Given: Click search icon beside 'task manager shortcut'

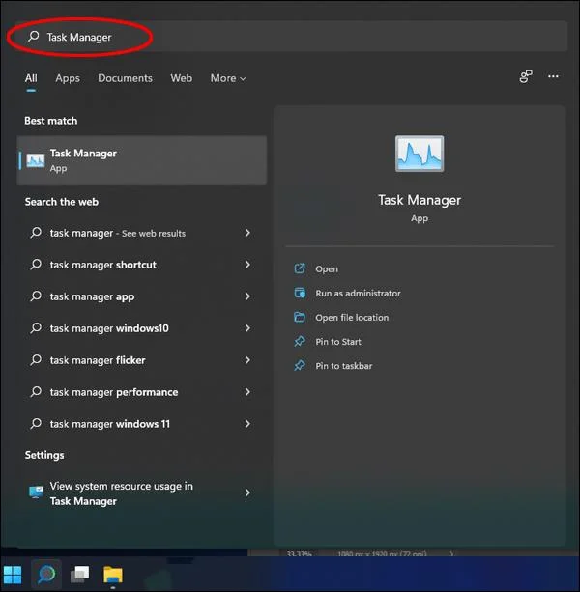Looking at the screenshot, I should coord(36,264).
